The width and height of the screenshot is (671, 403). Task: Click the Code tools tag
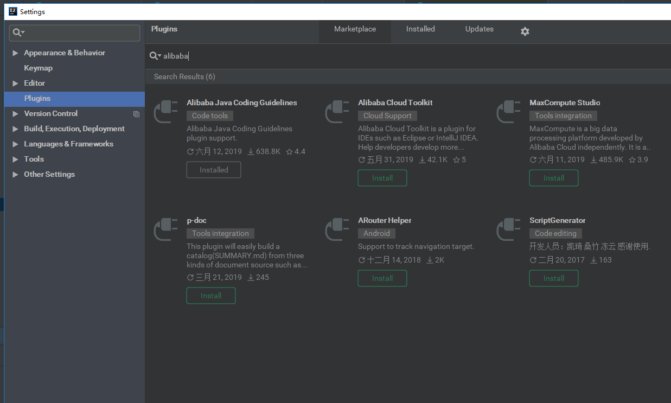[210, 116]
